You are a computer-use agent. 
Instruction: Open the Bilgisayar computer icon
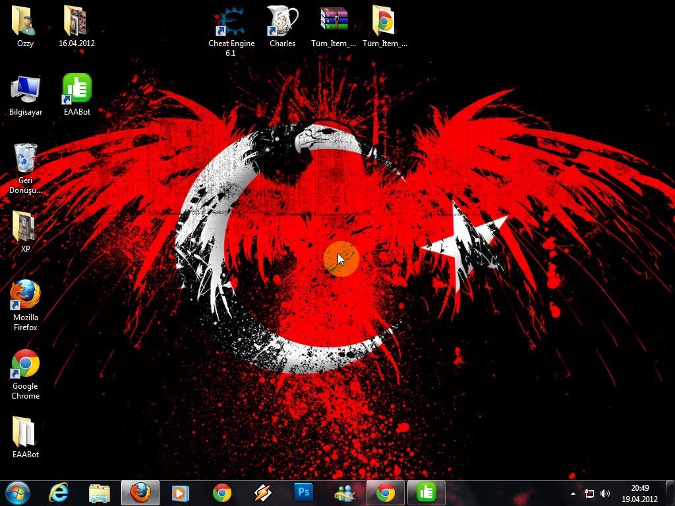(26, 95)
